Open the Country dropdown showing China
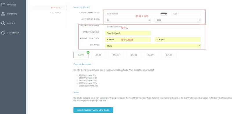Screen dimensions: 232x114 [x=153, y=46]
